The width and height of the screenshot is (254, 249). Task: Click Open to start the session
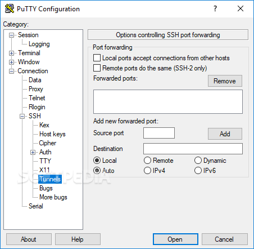pyautogui.click(x=175, y=239)
